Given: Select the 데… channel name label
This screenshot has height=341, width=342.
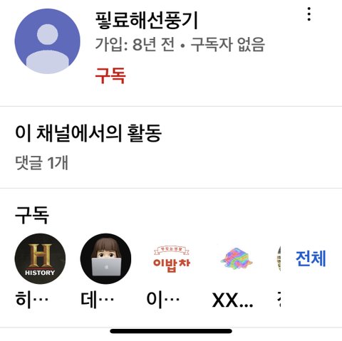Looking at the screenshot, I should click(98, 300).
